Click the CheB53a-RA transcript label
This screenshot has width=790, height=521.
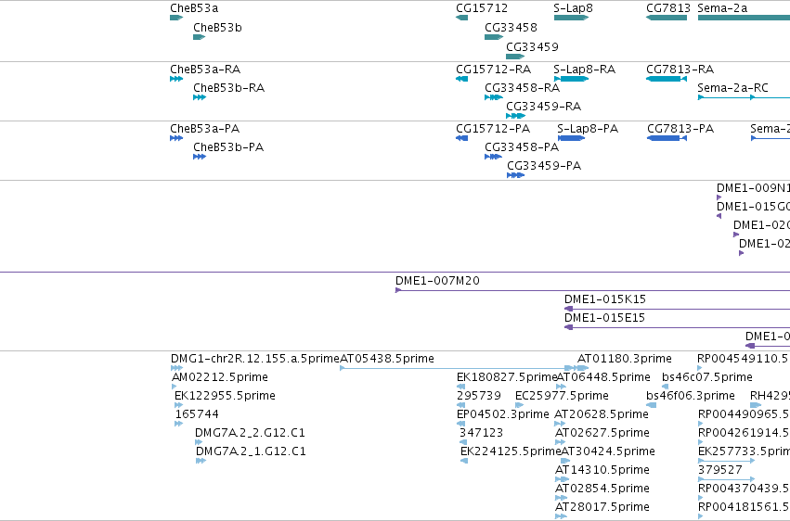205,69
